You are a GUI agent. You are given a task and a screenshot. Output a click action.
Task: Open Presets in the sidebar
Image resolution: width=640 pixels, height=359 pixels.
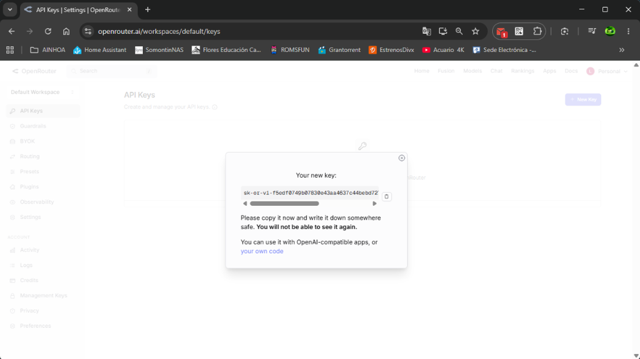pyautogui.click(x=30, y=172)
